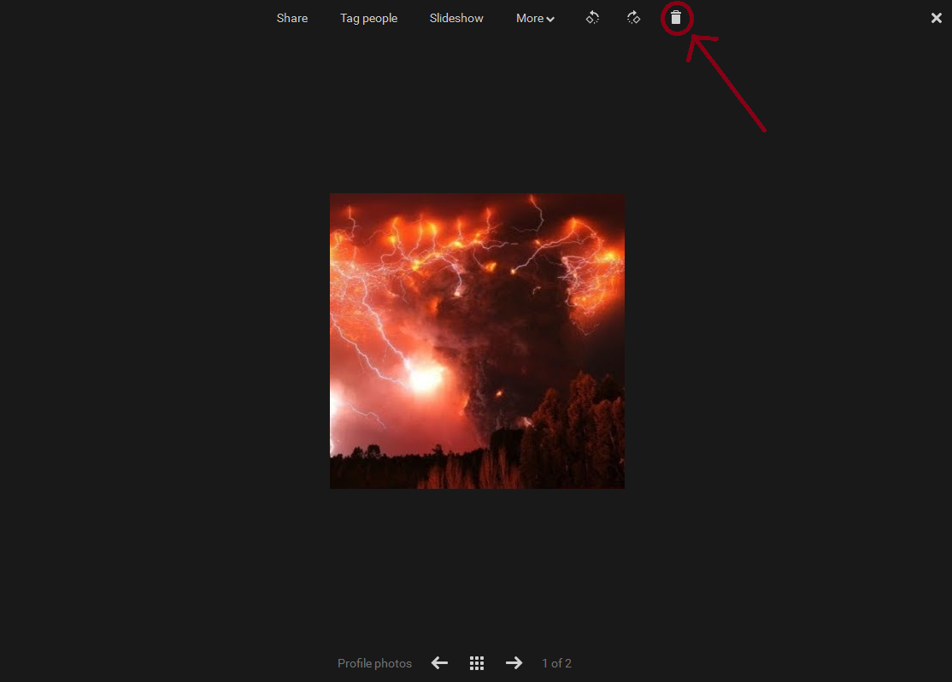
Task: Click the Share button
Action: pyautogui.click(x=292, y=18)
